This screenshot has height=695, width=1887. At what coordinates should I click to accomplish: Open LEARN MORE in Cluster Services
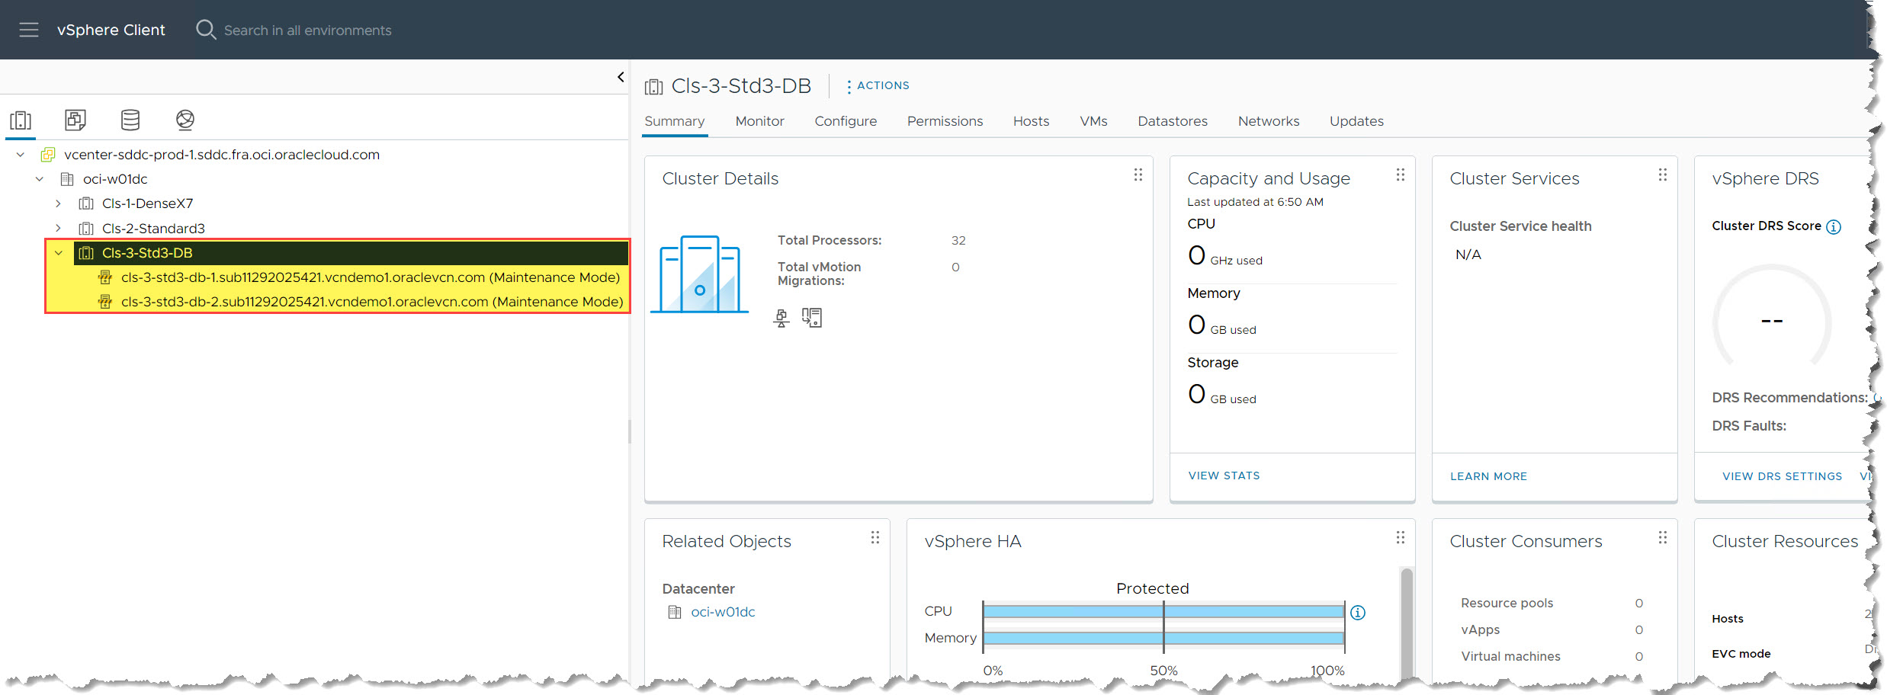pos(1488,476)
